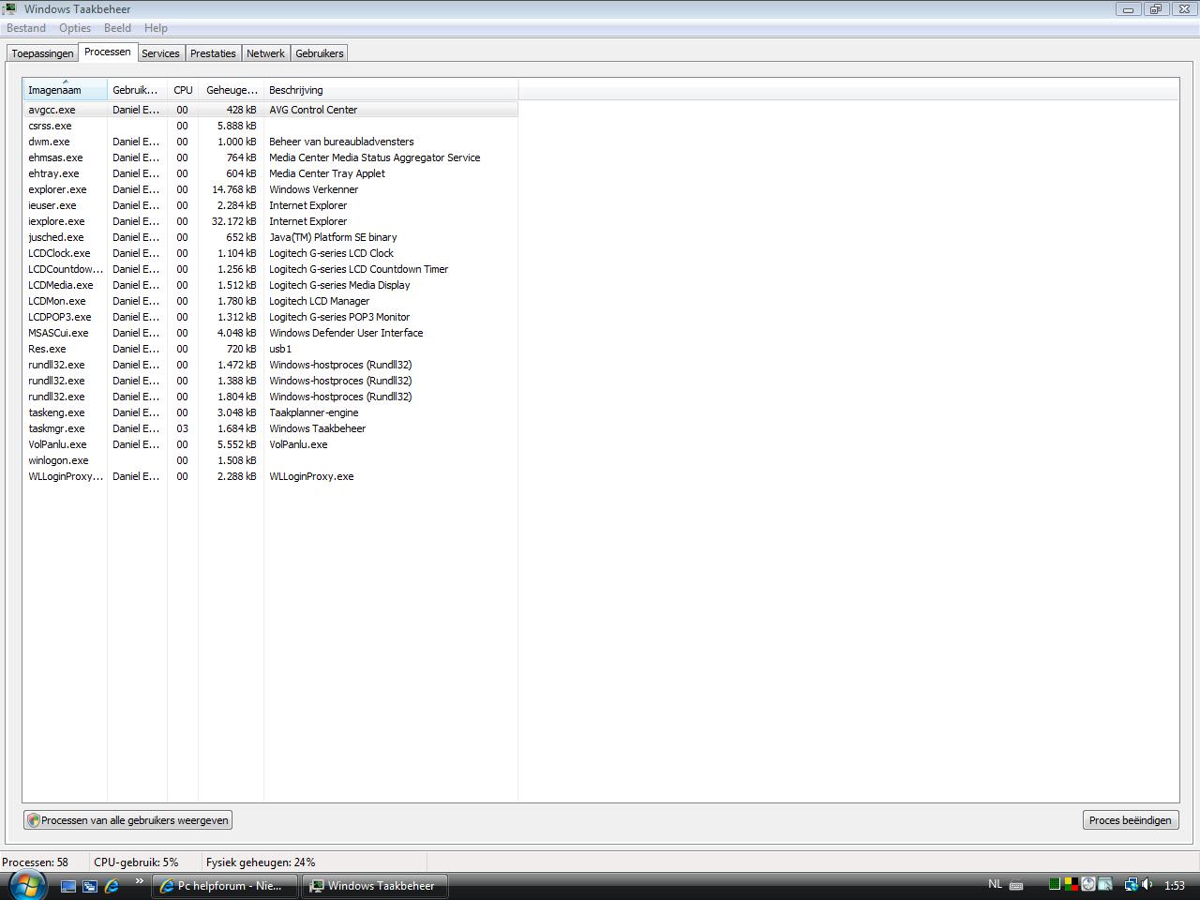
Task: Select the csrss.exe process row
Action: pos(271,126)
